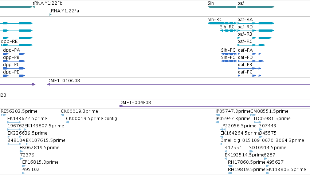
Task: Click the EK062819.5prime EST label
Action: click(40, 148)
